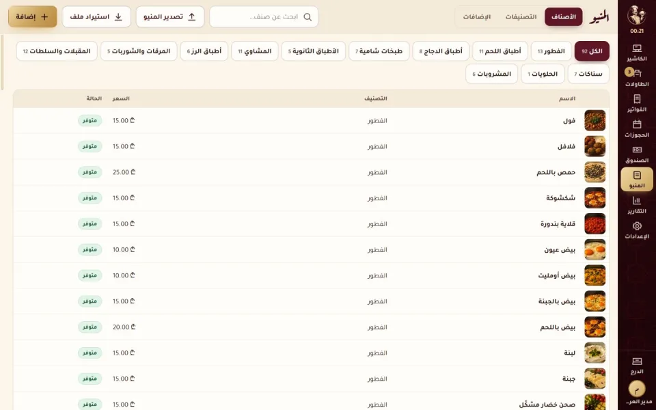Click the التصنيف column header
The height and width of the screenshot is (410, 656).
click(376, 98)
